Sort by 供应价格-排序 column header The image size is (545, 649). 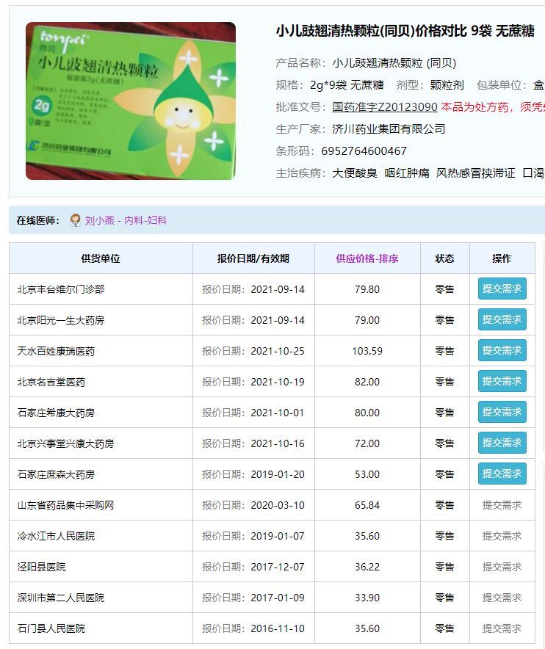click(367, 258)
